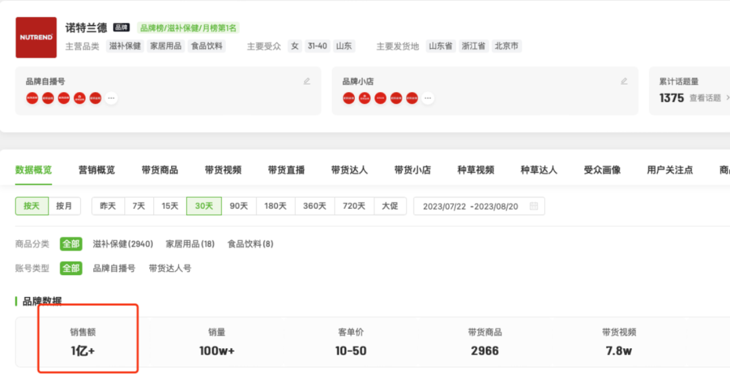Viewport: 730px width, 374px height.
Task: Click the 滋补保健 tag in 主营品类
Action: 124,46
